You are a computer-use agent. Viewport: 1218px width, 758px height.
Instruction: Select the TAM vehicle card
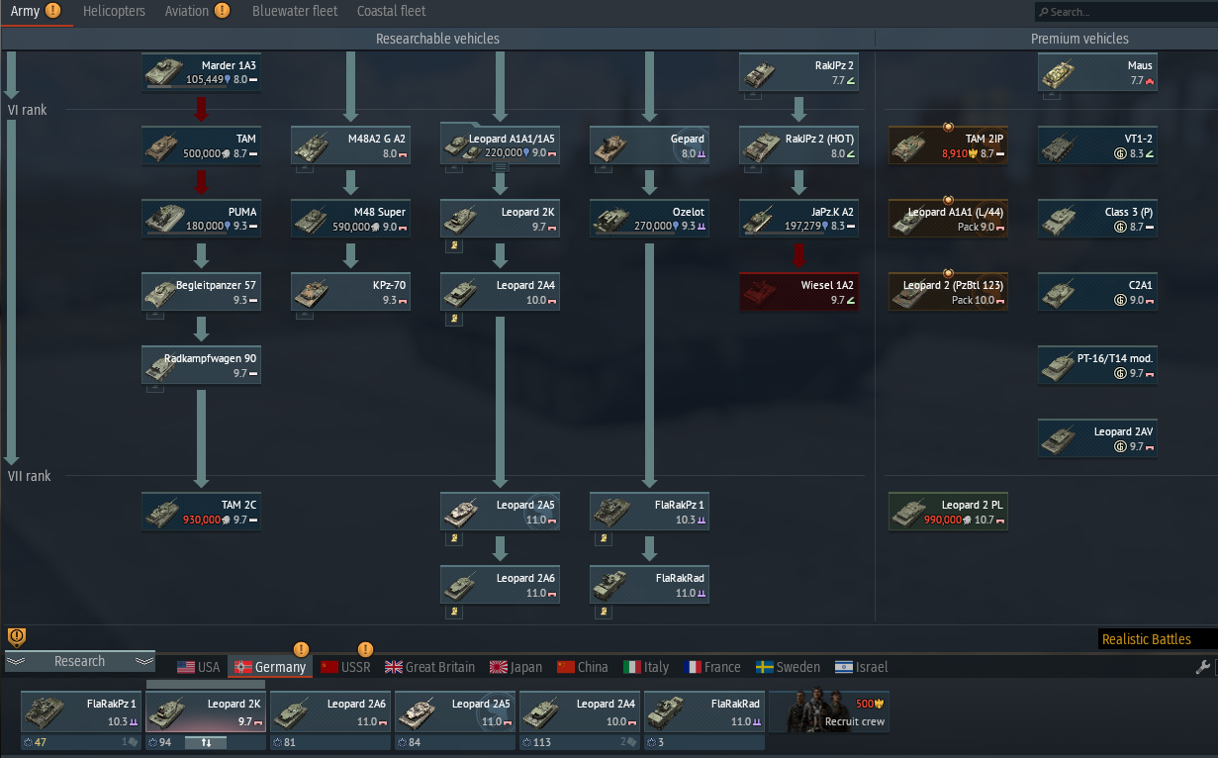tap(202, 146)
